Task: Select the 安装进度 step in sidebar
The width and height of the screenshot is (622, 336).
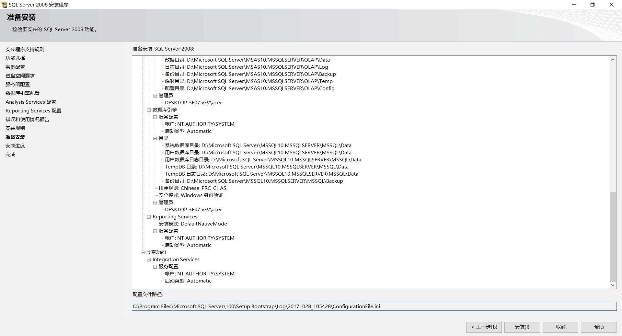Action: pos(15,145)
